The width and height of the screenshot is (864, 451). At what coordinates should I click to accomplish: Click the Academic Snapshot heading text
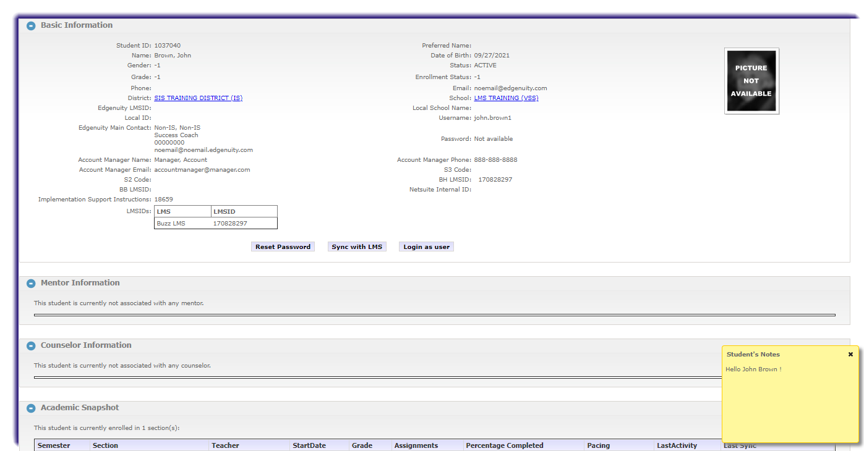(80, 408)
